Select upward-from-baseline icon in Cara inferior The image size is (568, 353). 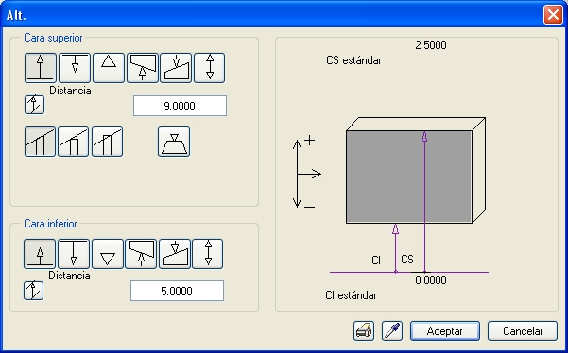(x=40, y=254)
